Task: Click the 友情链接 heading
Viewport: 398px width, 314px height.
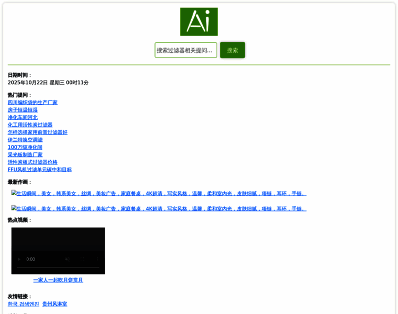Action: (x=19, y=297)
